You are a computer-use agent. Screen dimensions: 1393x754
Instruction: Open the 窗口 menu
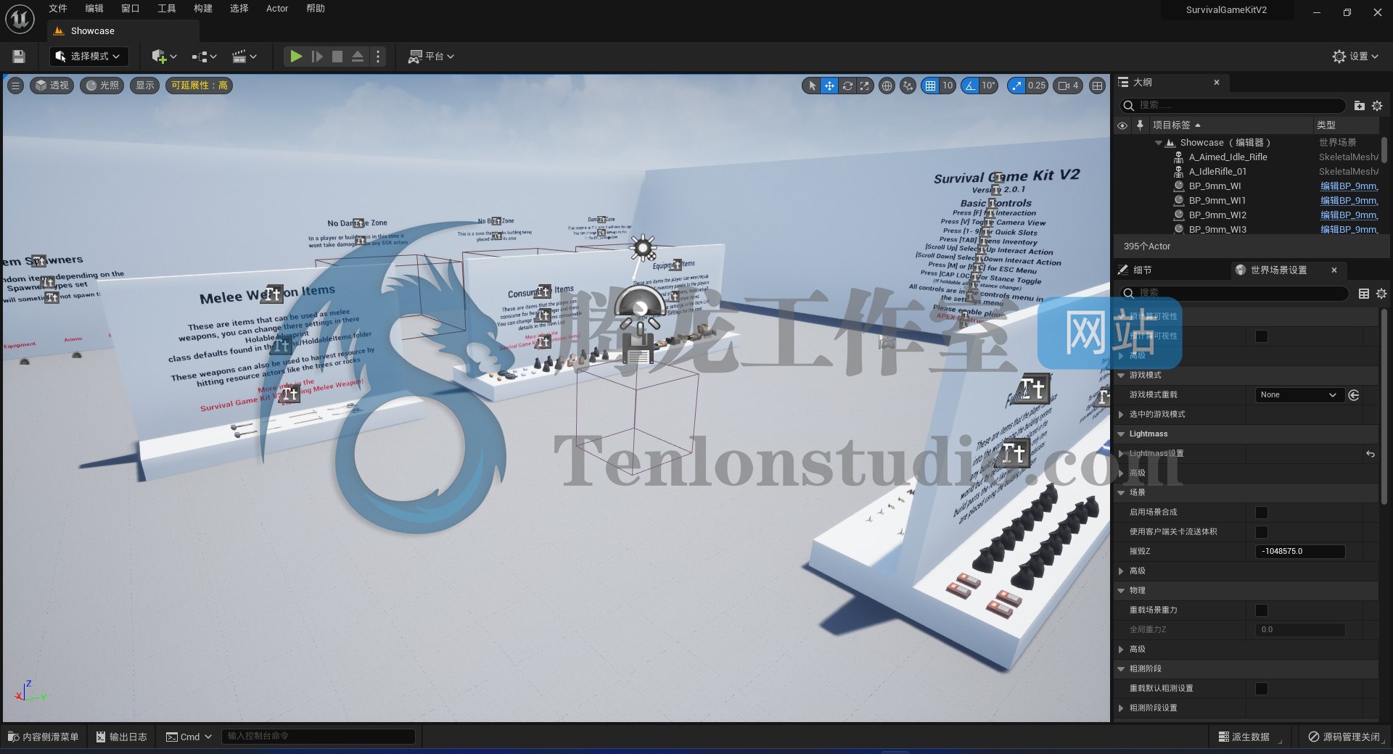(131, 9)
